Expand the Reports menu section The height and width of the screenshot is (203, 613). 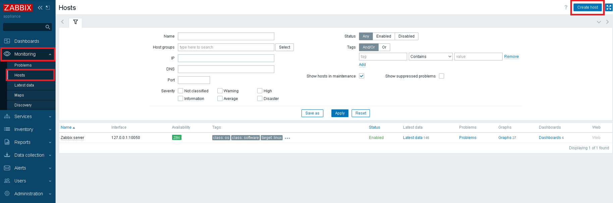(x=50, y=142)
